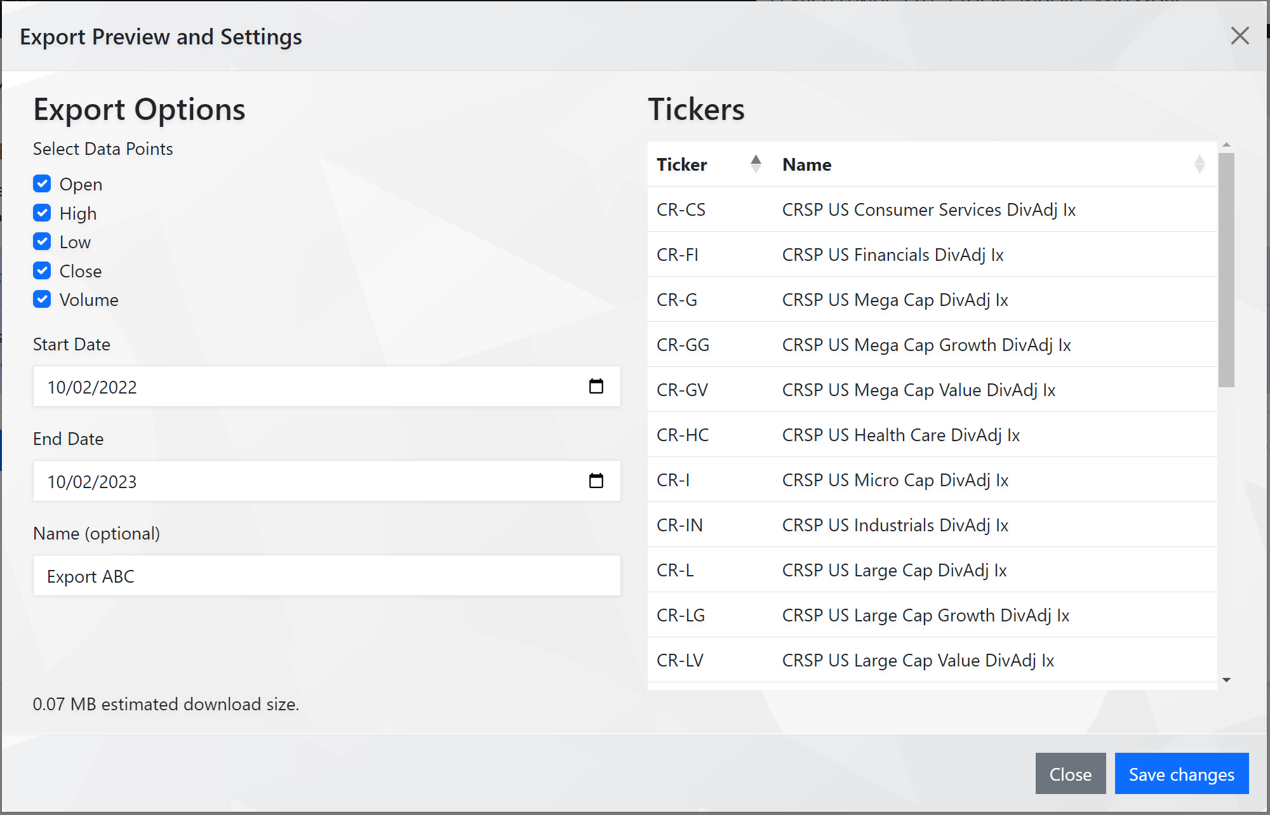This screenshot has width=1270, height=815.
Task: Click the 0.07 MB estimated download size text
Action: click(166, 704)
